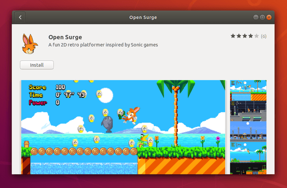Close the Open Surge window
287x188 pixels.
pyautogui.click(x=269, y=17)
